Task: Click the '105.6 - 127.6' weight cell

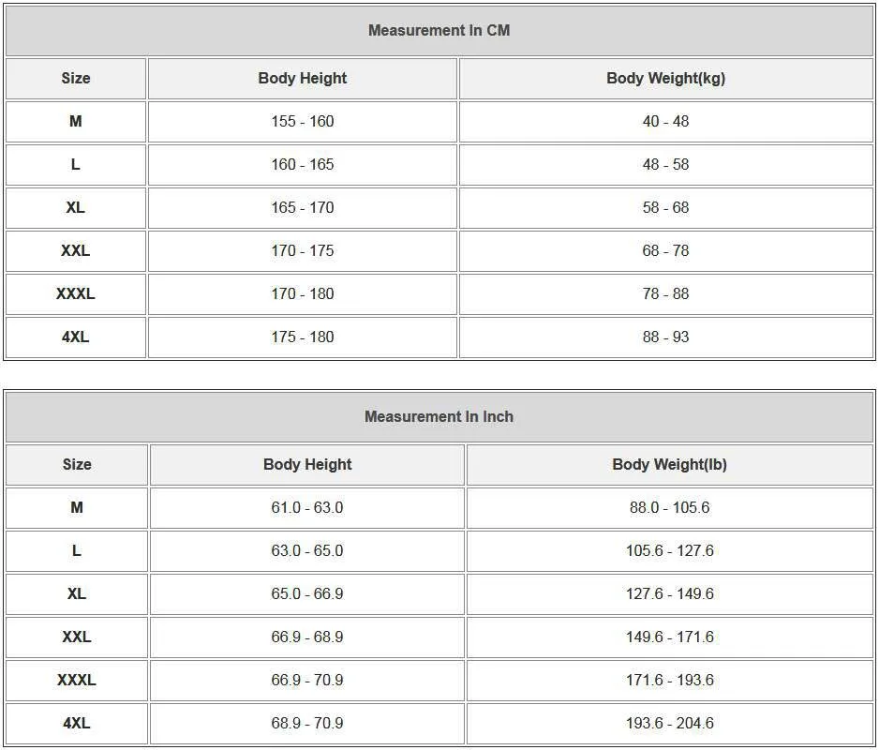Action: (669, 551)
